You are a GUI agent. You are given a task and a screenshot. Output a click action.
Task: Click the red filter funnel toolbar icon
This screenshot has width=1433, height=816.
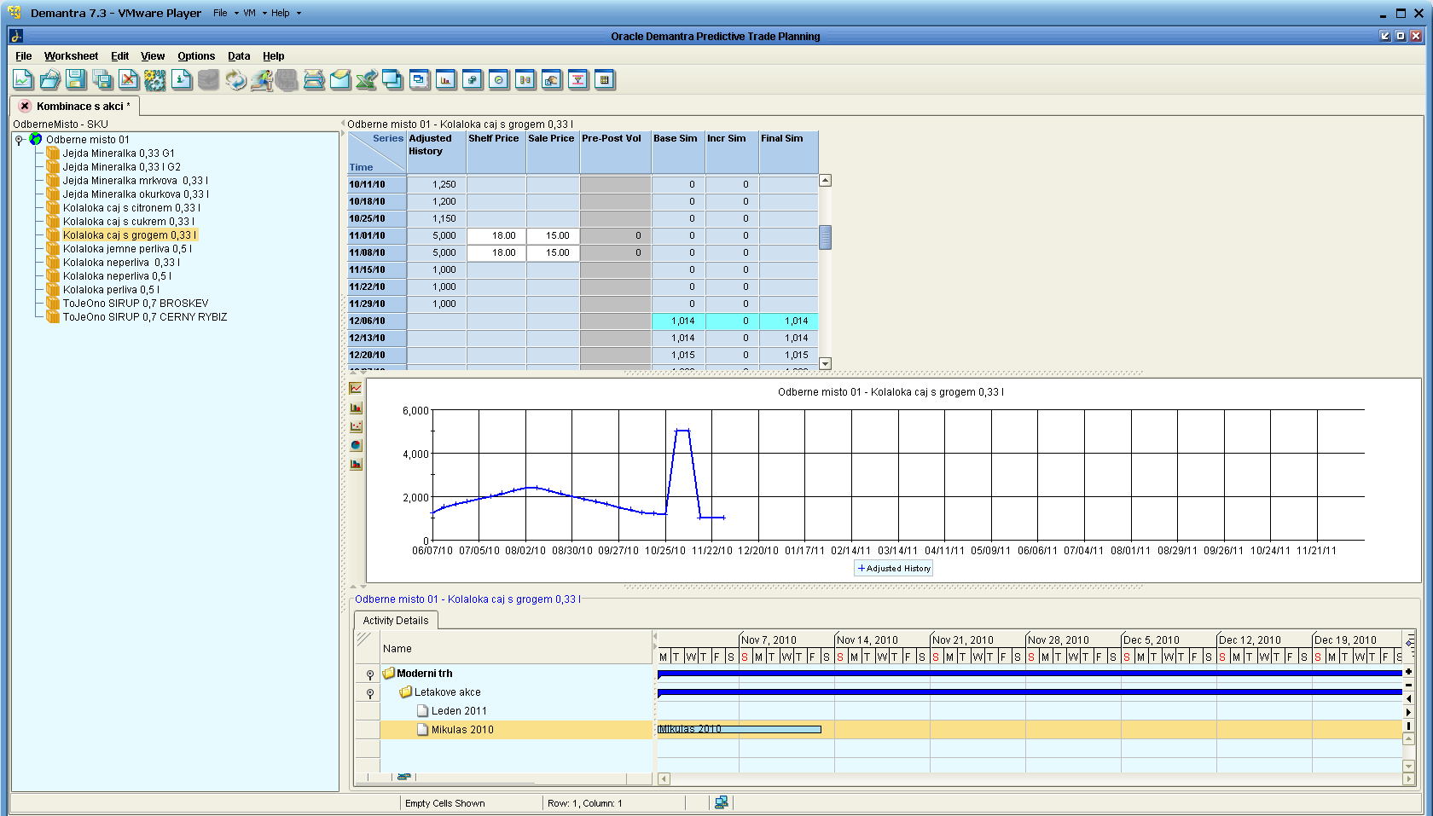click(x=578, y=80)
